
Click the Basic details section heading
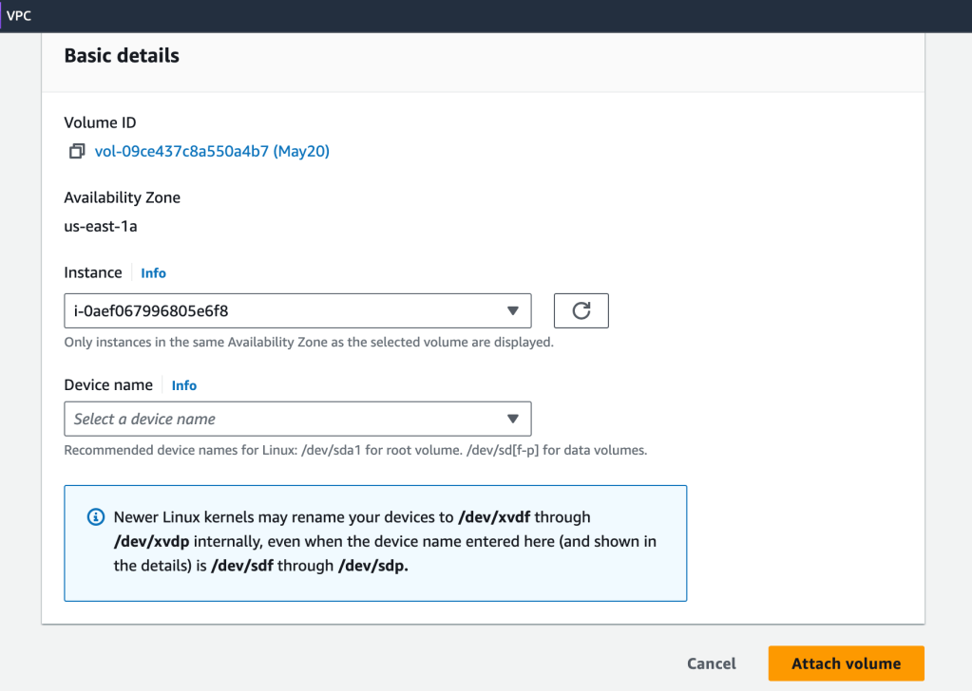[x=122, y=56]
